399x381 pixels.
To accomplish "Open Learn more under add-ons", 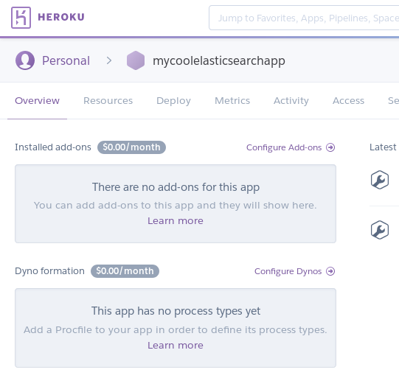I will [176, 221].
